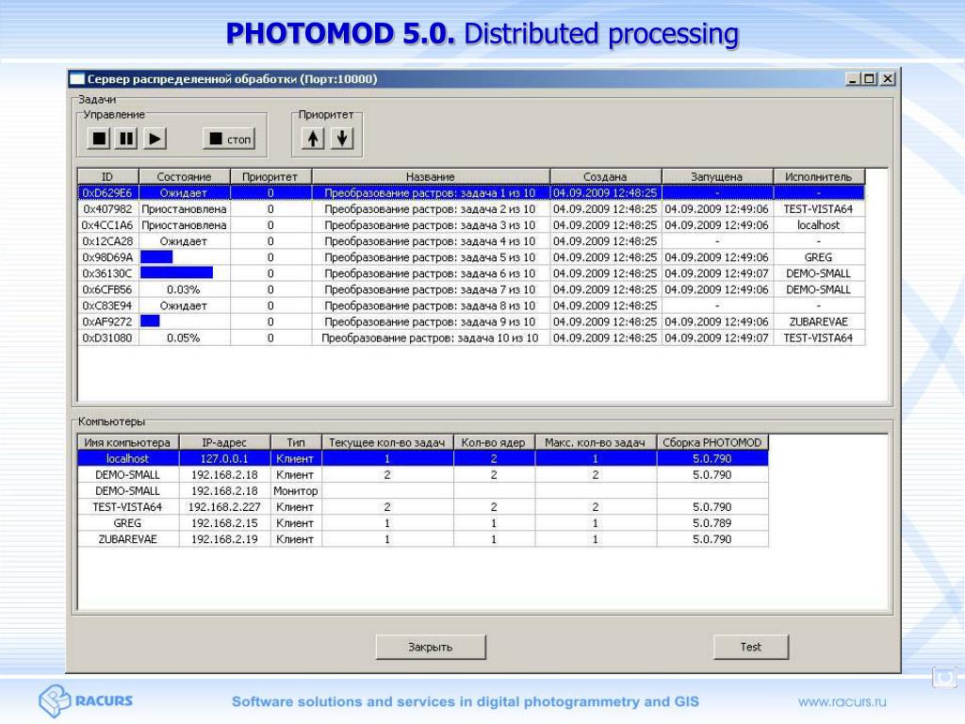Select task row 0x4CC1A6
The height and width of the screenshot is (724, 965).
click(x=471, y=224)
